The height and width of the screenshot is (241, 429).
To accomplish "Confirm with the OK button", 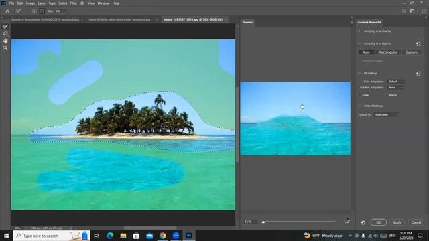I will [x=378, y=222].
